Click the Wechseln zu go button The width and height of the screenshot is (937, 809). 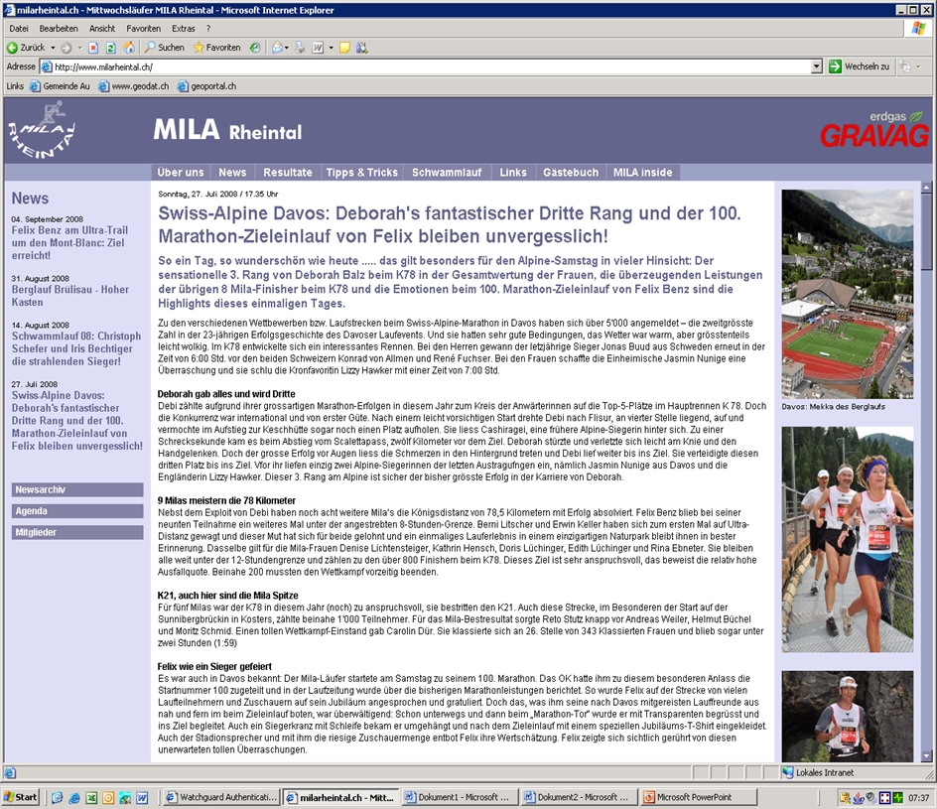click(x=860, y=67)
